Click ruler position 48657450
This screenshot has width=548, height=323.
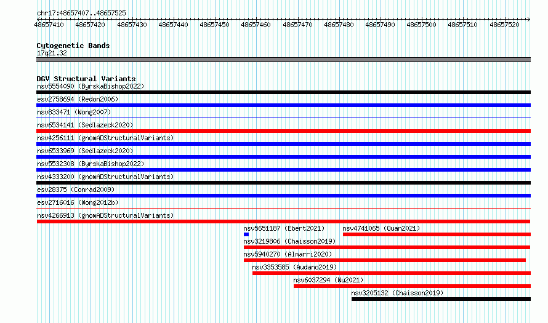[x=214, y=25]
